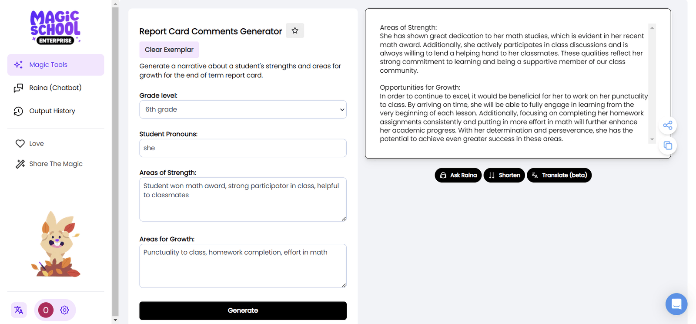696x324 pixels.
Task: Share the output via the share icon
Action: 667,125
